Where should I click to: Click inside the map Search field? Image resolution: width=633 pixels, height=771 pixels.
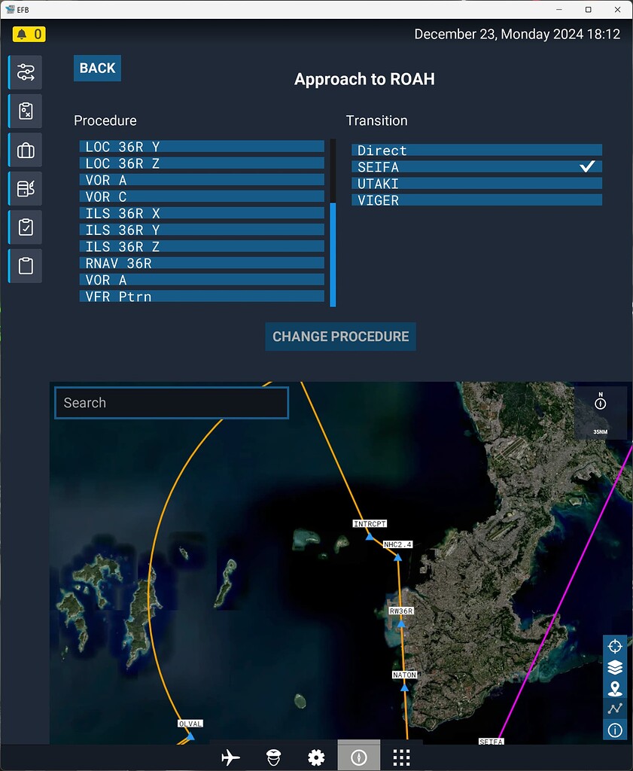click(171, 403)
